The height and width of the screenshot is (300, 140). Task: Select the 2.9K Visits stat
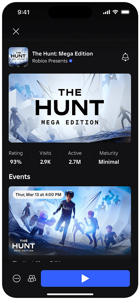point(45,158)
